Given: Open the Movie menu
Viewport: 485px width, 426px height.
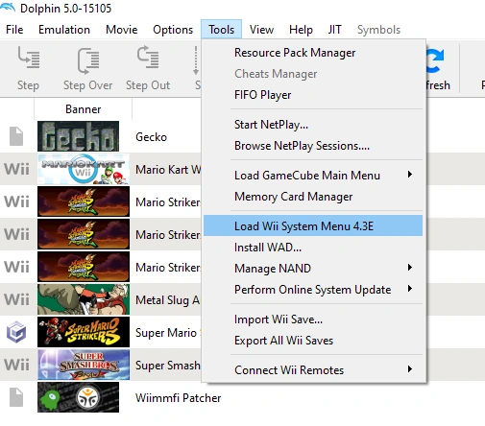Looking at the screenshot, I should coord(122,30).
